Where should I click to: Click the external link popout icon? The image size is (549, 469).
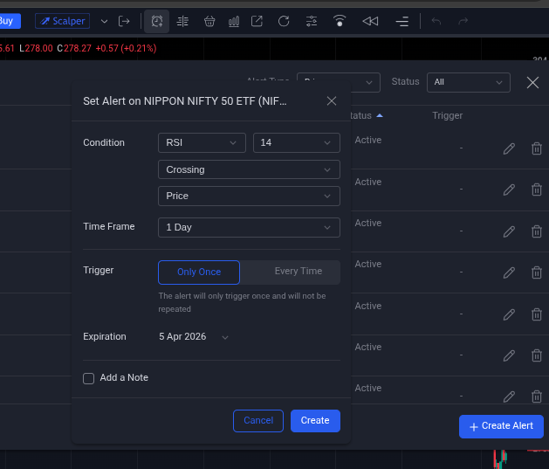tap(257, 21)
